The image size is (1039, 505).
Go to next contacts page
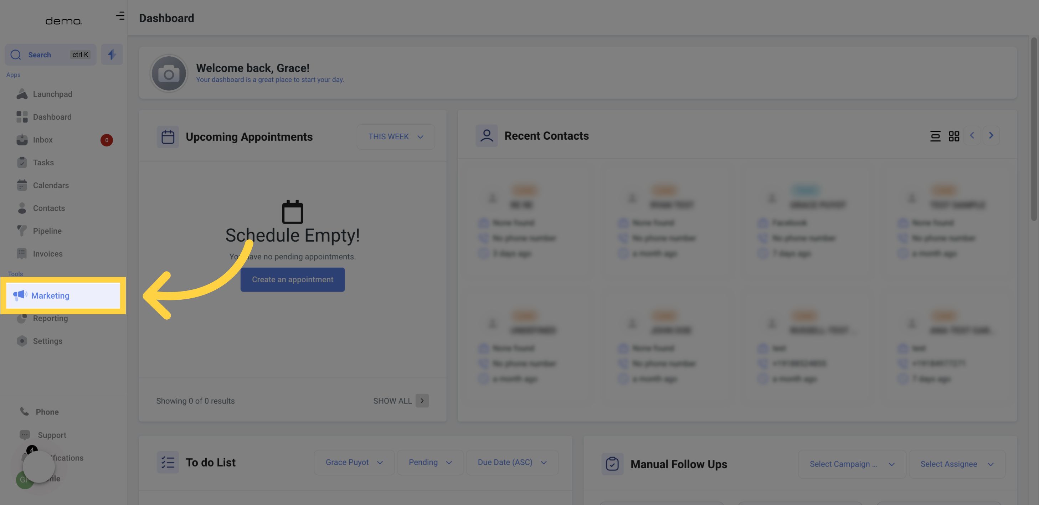(x=991, y=135)
